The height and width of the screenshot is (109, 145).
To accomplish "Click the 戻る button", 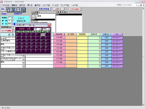I will pyautogui.click(x=3, y=9).
